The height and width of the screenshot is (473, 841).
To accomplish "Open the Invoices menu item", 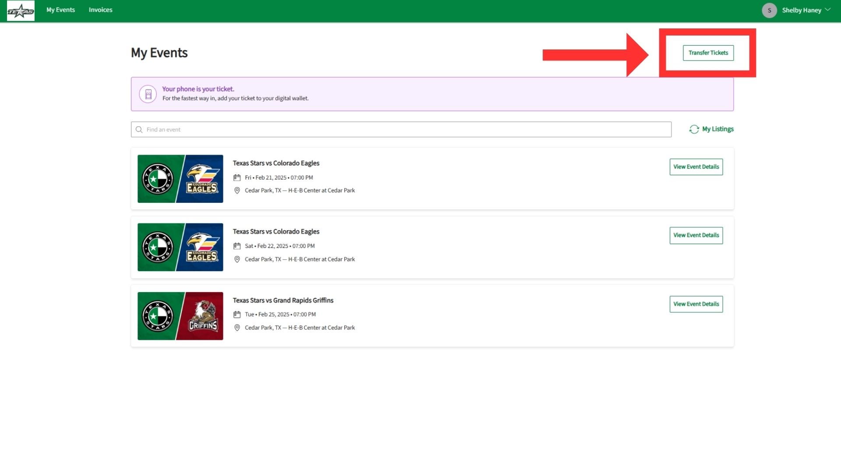I will tap(100, 10).
